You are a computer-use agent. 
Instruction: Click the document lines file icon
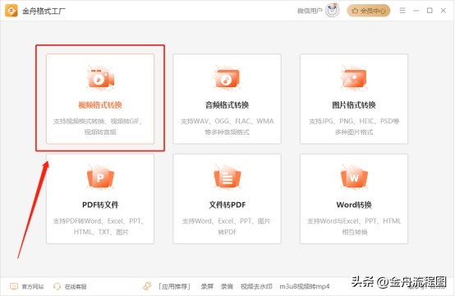[x=227, y=178]
